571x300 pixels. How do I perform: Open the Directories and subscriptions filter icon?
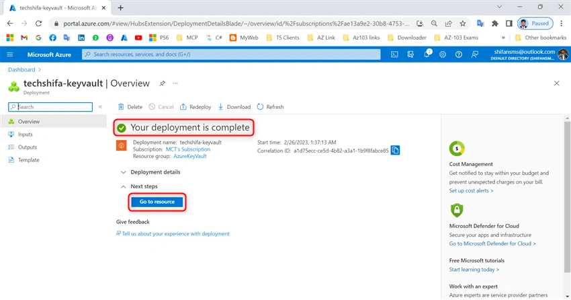pos(410,54)
